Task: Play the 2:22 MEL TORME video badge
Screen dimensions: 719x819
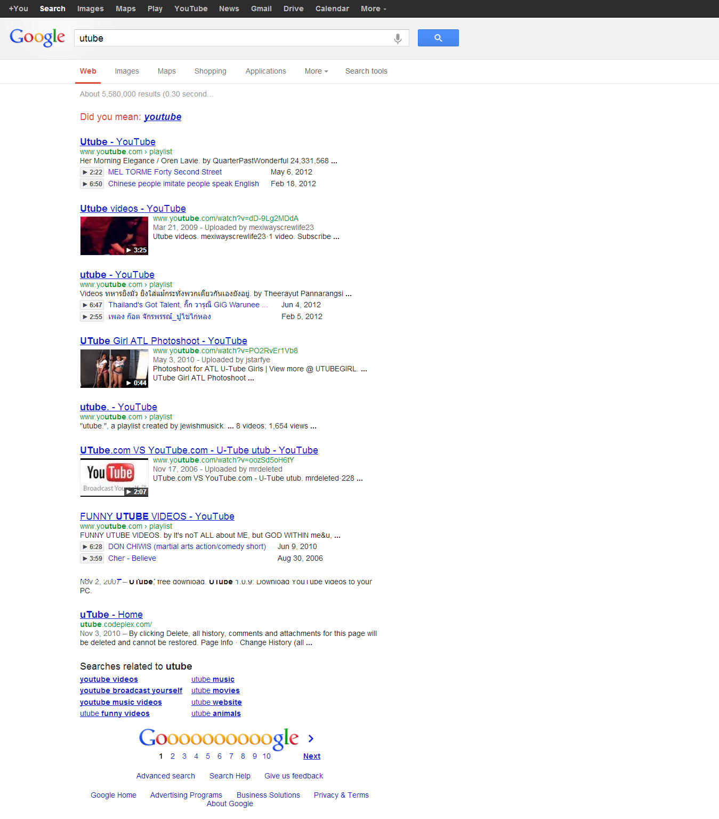Action: [92, 172]
